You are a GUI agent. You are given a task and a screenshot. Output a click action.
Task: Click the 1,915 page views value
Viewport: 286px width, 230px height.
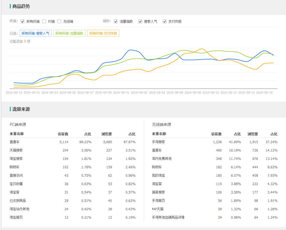254,142
